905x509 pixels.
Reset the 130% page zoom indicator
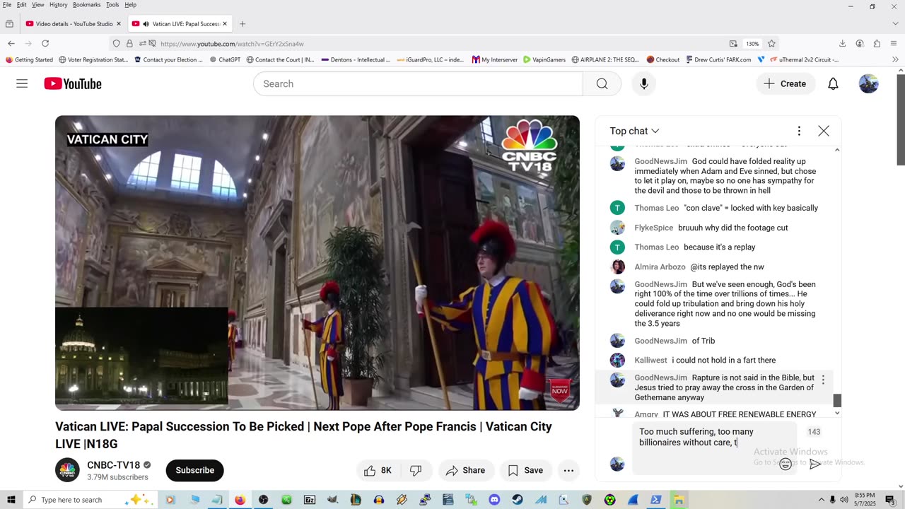pyautogui.click(x=752, y=44)
